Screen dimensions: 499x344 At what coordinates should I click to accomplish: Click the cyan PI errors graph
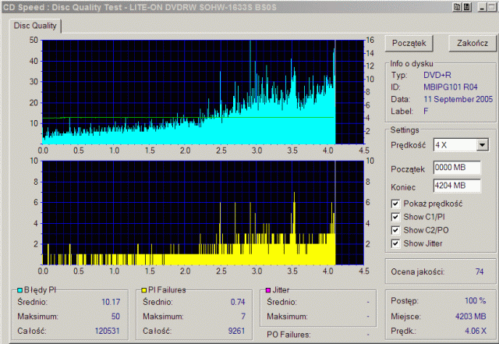click(x=203, y=92)
